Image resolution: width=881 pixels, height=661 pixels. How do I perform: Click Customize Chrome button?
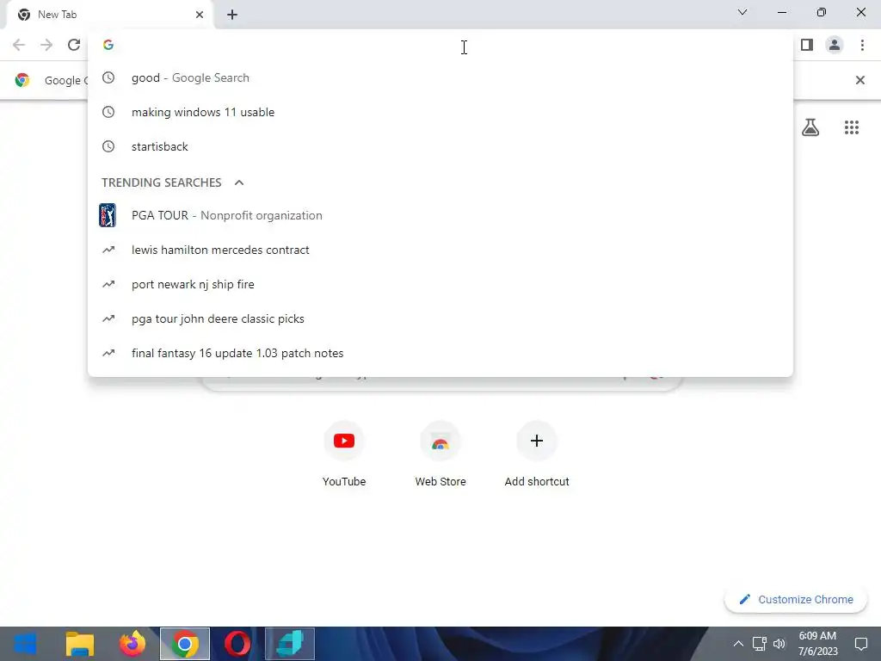click(796, 600)
